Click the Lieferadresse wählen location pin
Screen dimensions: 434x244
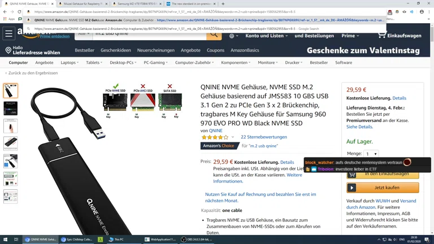(8, 50)
